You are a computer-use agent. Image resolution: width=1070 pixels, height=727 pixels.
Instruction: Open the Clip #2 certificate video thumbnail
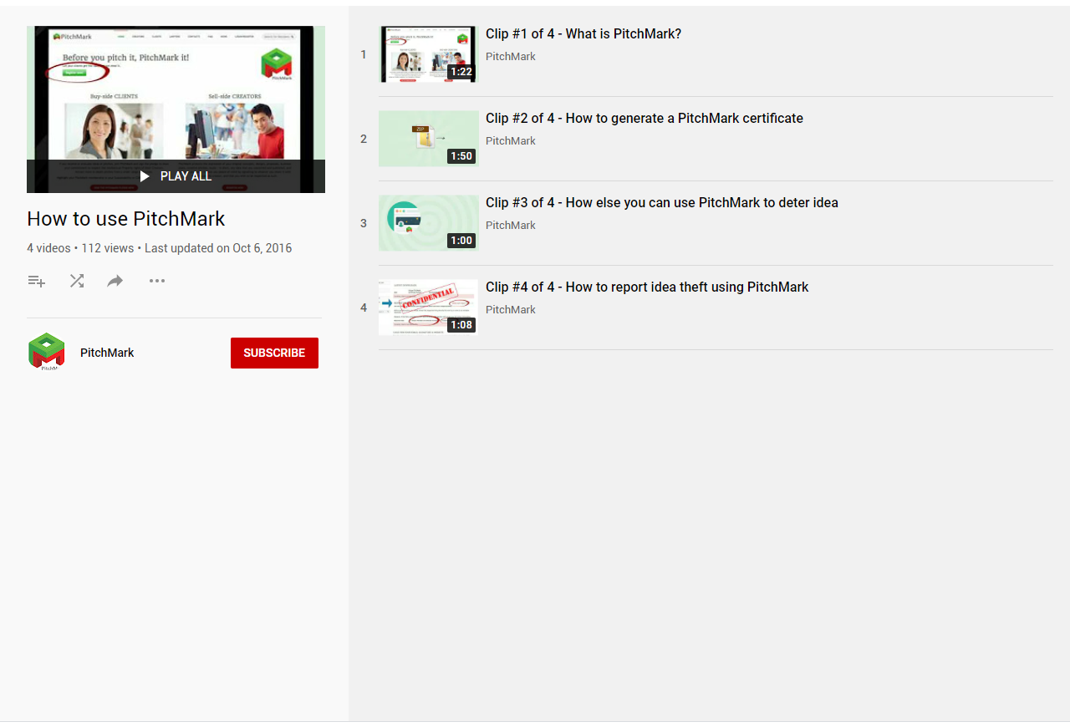428,139
